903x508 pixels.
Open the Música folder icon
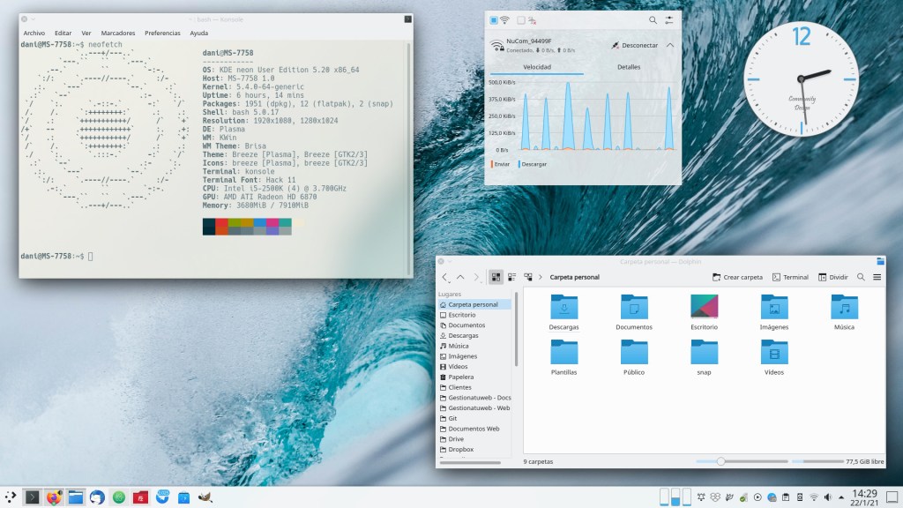(x=843, y=309)
